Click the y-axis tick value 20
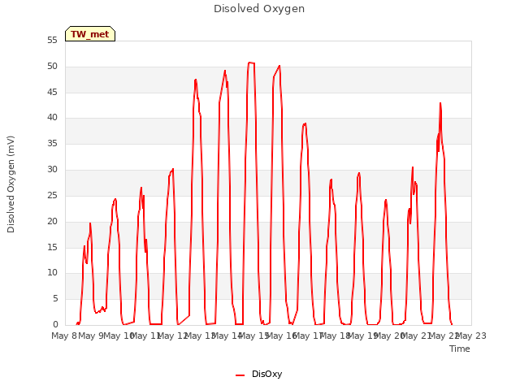520x390 pixels. point(52,221)
